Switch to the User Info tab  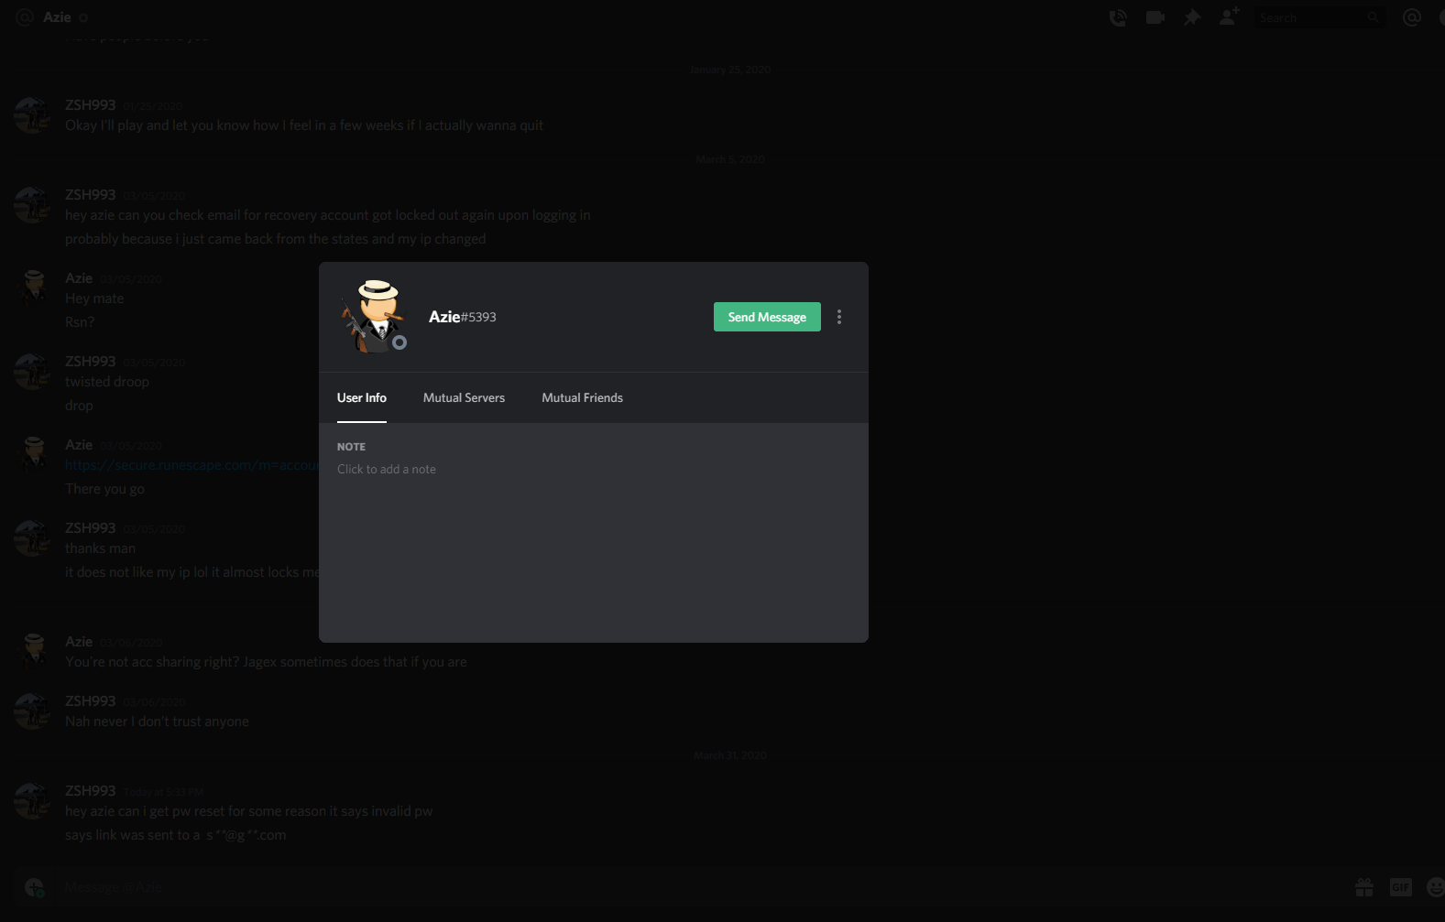(x=362, y=397)
